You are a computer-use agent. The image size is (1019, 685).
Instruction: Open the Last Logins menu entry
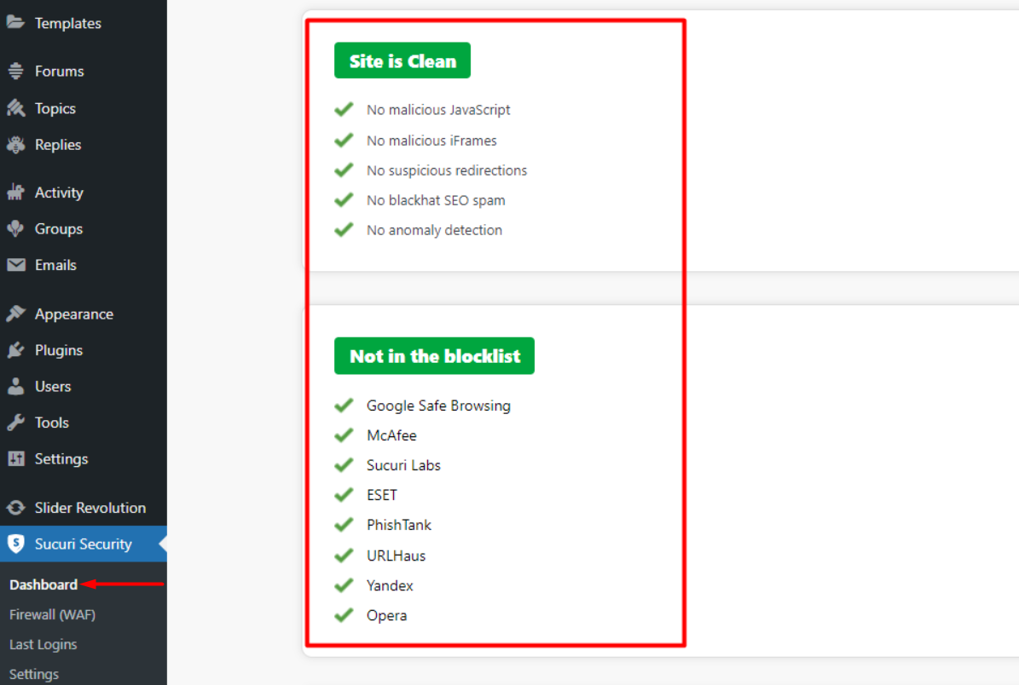pyautogui.click(x=43, y=644)
